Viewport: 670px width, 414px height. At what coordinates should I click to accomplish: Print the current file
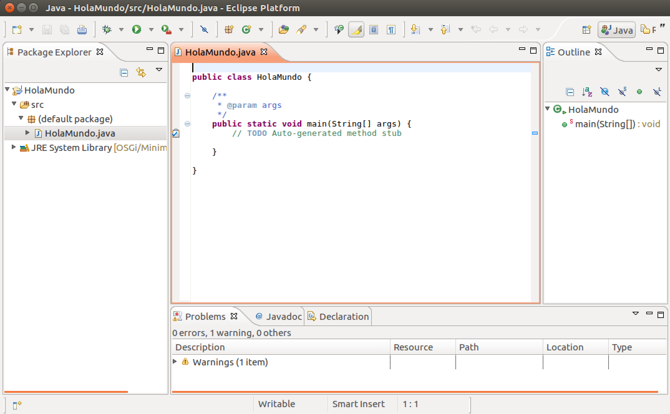(82, 29)
